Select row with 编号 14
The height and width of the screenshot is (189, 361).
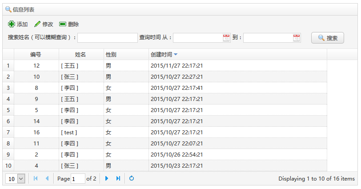tap(165, 121)
